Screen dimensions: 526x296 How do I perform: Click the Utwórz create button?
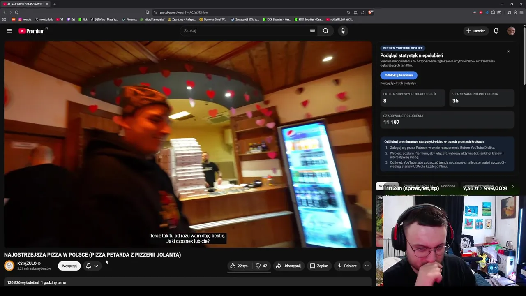(475, 31)
